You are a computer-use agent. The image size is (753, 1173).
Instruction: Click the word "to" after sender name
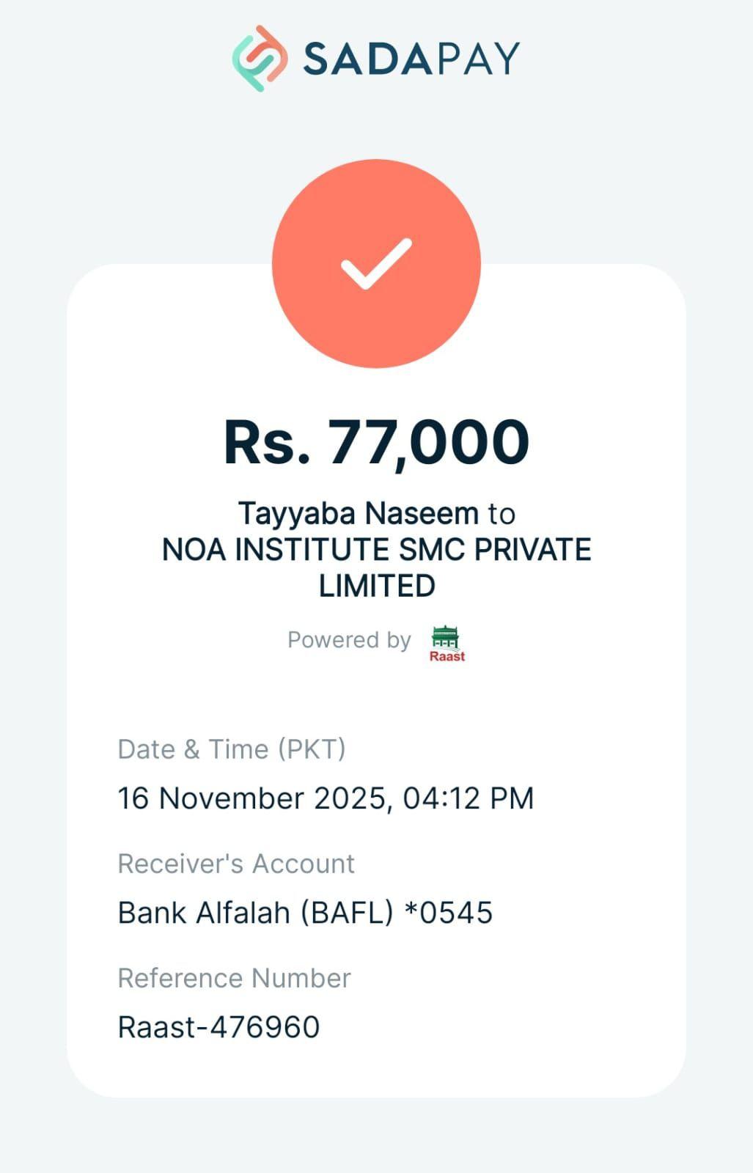click(502, 514)
